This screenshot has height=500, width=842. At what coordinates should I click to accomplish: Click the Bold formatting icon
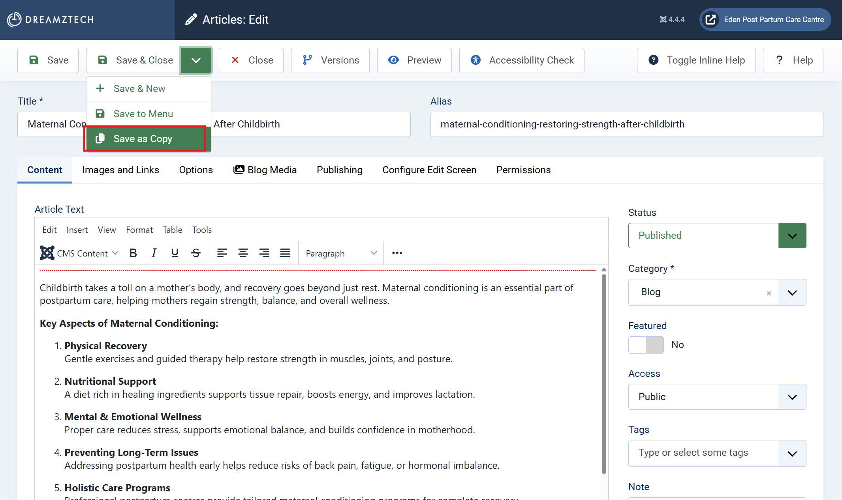point(133,253)
